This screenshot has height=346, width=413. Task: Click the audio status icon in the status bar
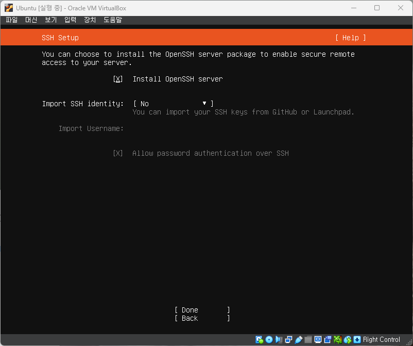tap(279, 340)
